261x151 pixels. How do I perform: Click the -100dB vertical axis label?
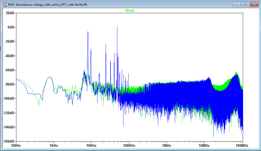click(9, 98)
